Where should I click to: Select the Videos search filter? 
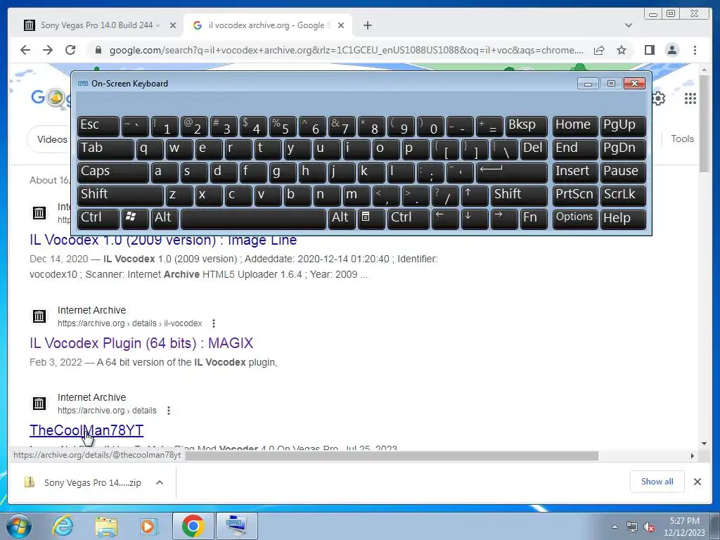click(x=51, y=139)
